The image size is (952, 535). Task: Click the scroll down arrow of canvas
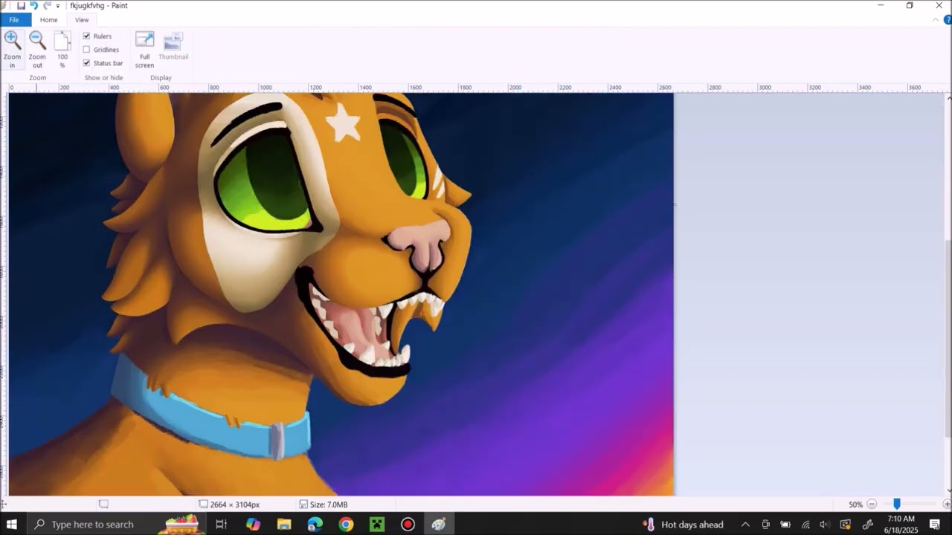(x=948, y=490)
